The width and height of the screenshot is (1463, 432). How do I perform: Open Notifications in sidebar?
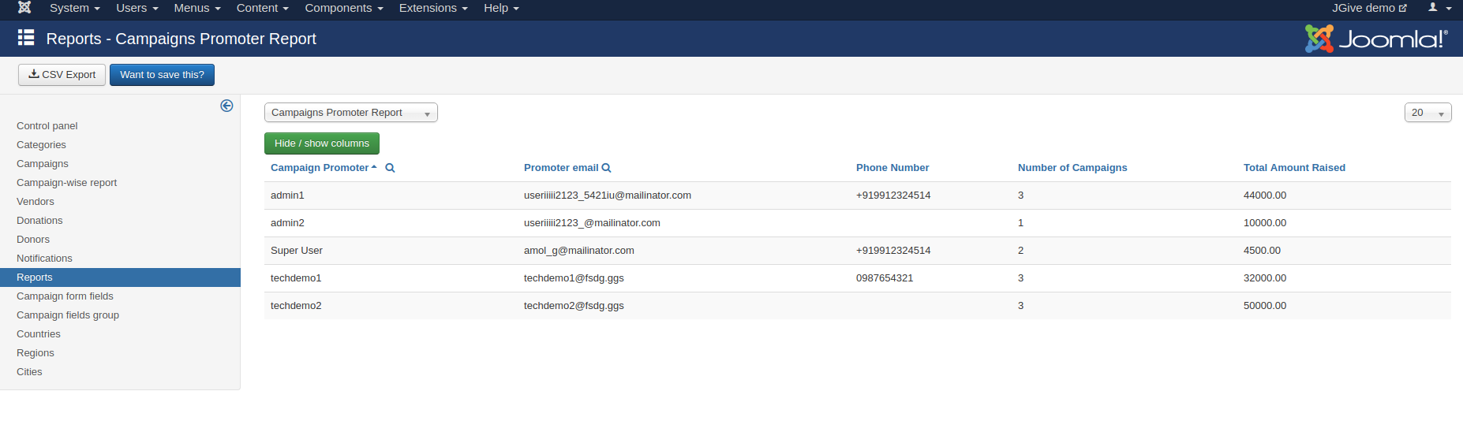click(44, 259)
